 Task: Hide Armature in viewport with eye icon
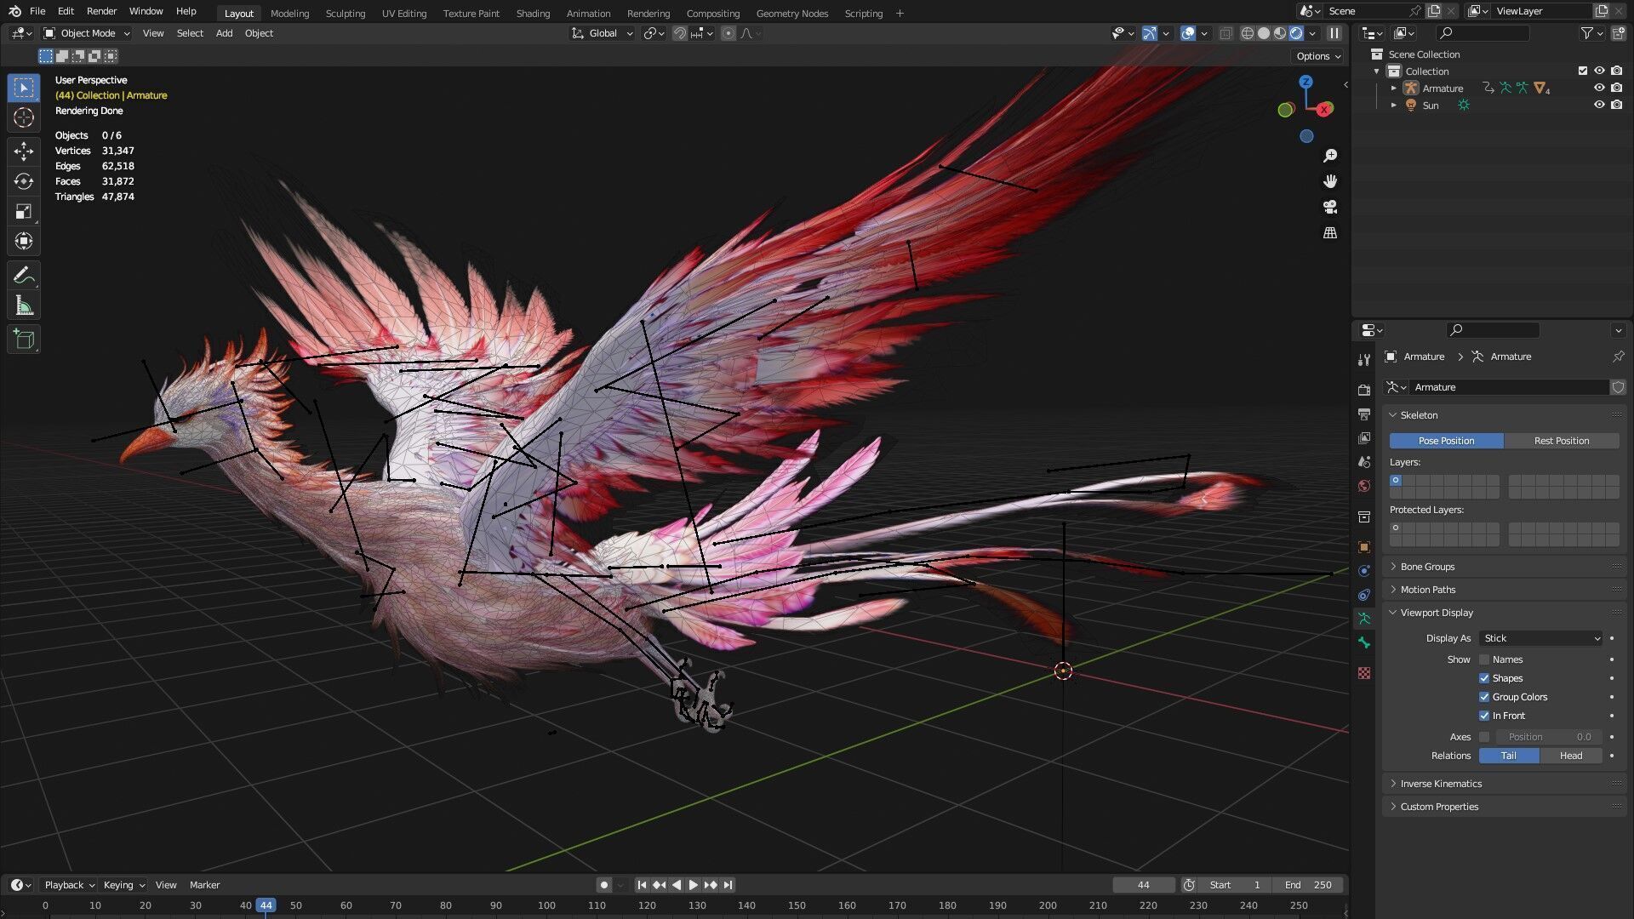point(1599,88)
